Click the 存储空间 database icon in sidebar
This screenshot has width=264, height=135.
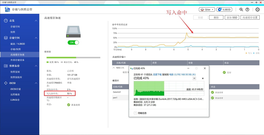tap(6, 38)
